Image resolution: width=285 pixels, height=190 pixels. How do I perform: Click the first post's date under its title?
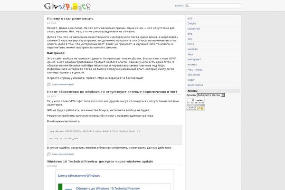pos(51,23)
